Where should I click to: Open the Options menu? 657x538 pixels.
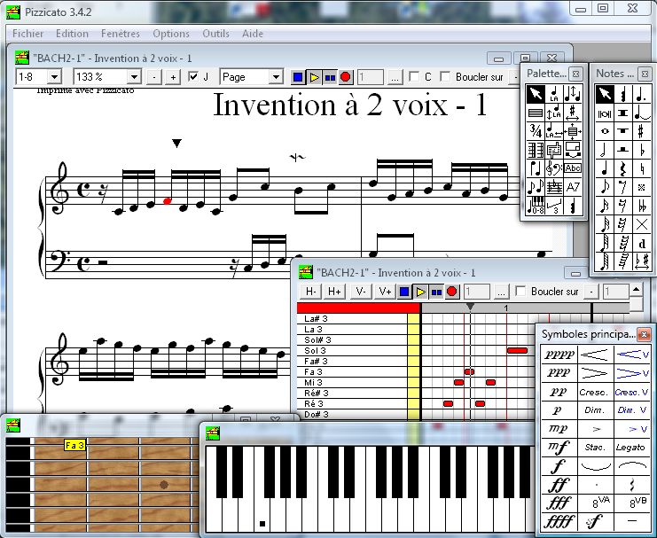(171, 34)
